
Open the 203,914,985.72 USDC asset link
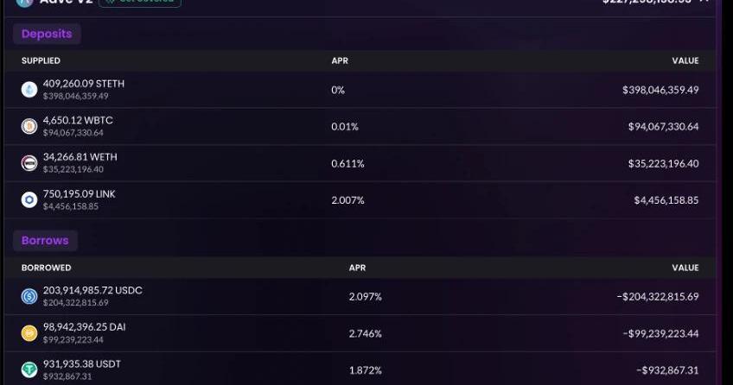pos(92,290)
